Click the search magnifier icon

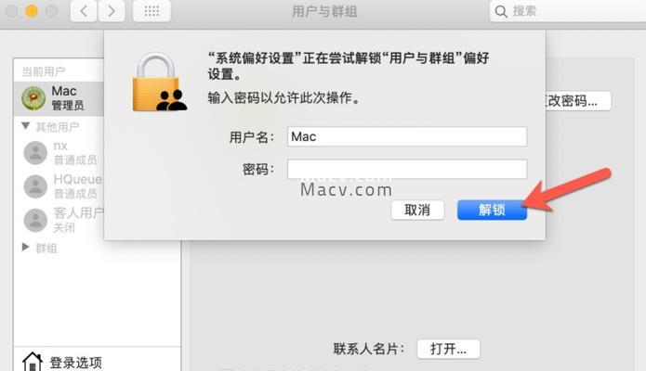tap(501, 11)
